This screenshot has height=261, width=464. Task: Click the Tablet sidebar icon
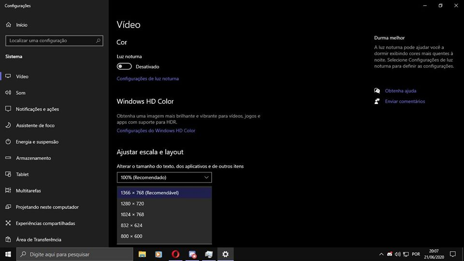point(8,174)
